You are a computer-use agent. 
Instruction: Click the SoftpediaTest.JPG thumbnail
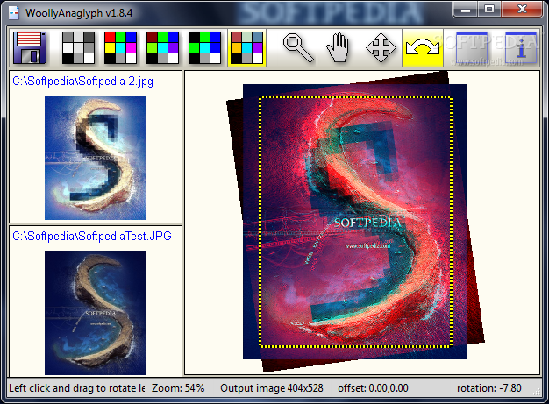pos(96,313)
